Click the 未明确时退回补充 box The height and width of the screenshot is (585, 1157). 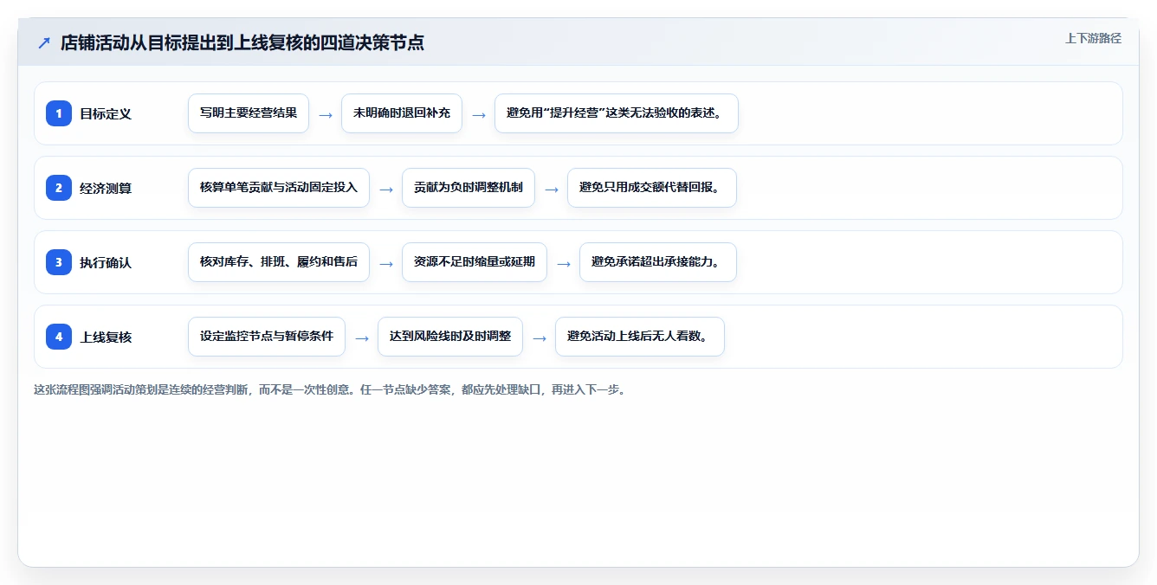(x=402, y=113)
